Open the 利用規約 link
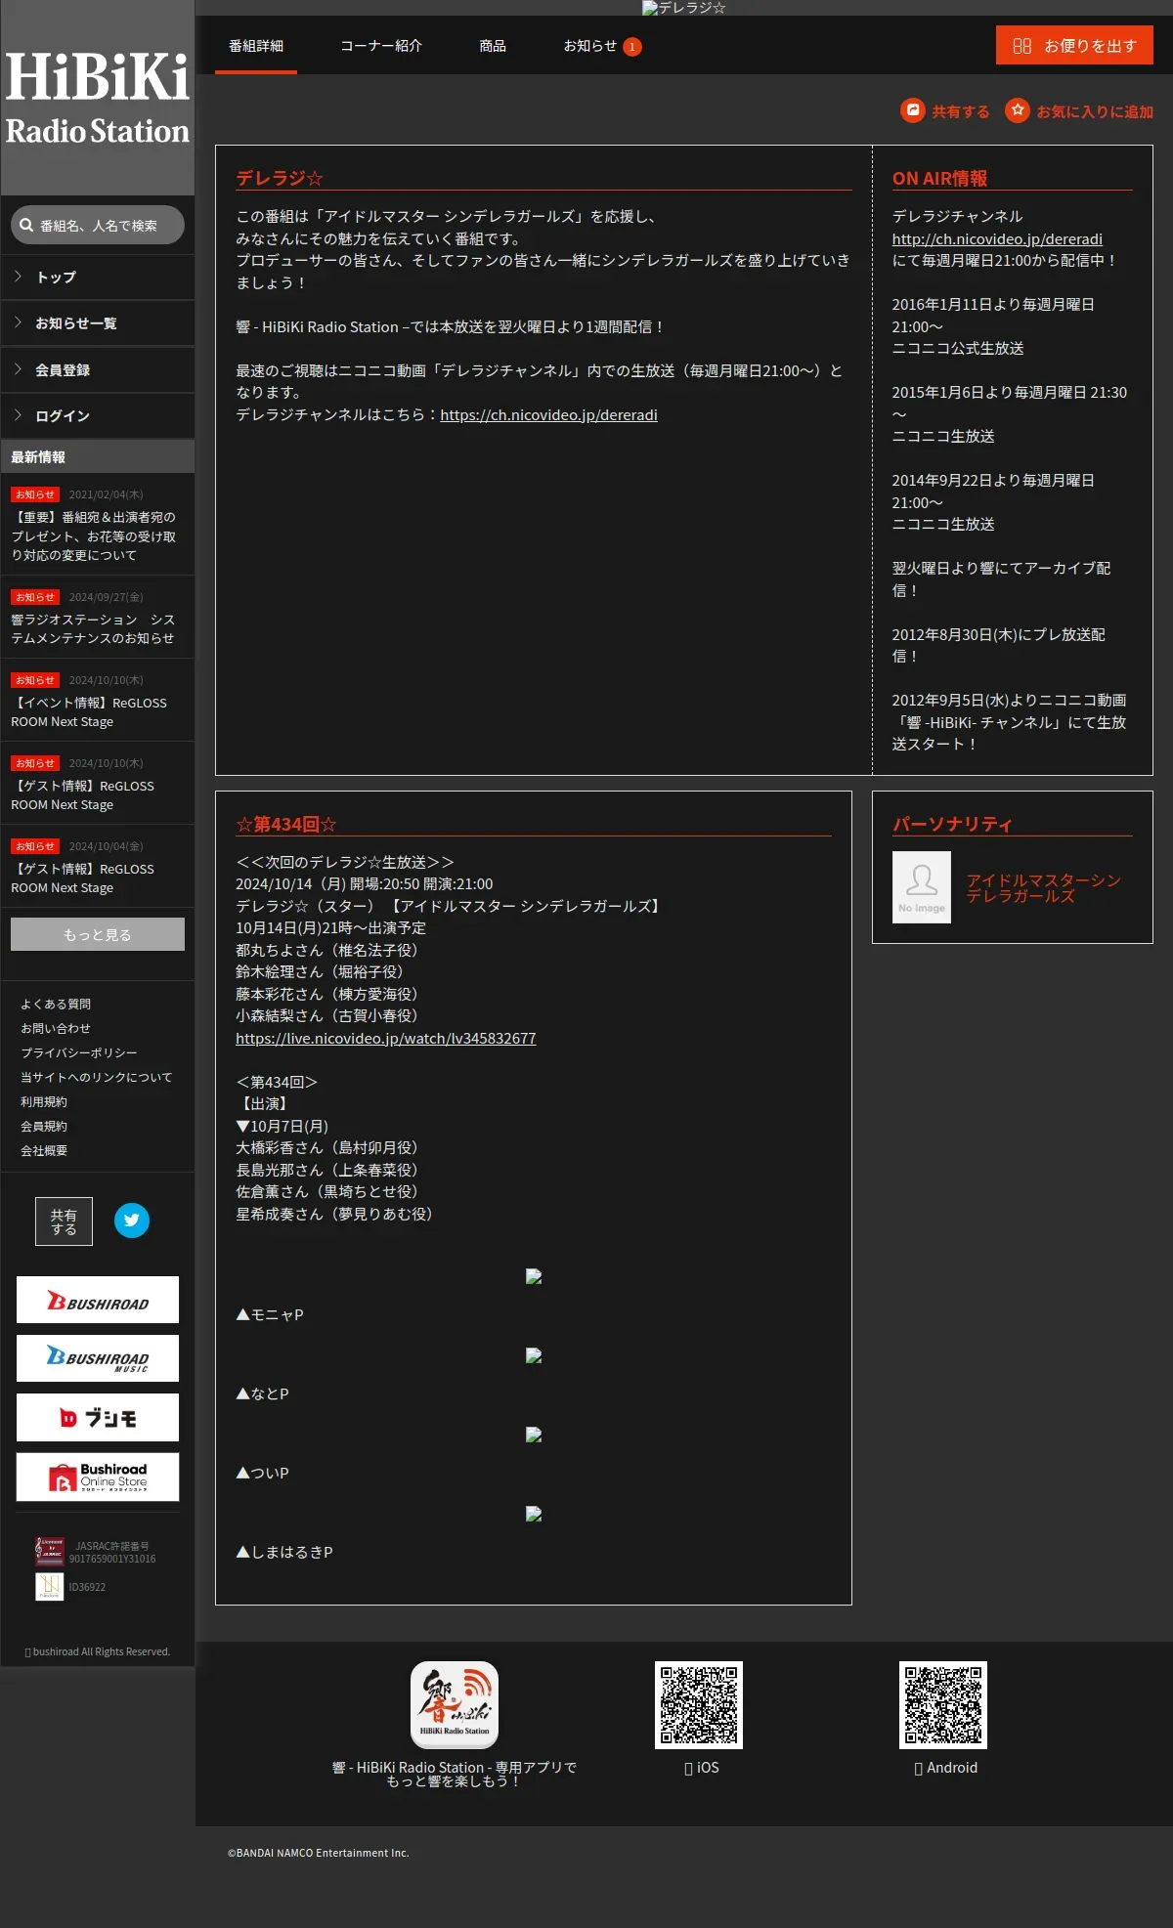Viewport: 1173px width, 1928px height. pos(44,1101)
